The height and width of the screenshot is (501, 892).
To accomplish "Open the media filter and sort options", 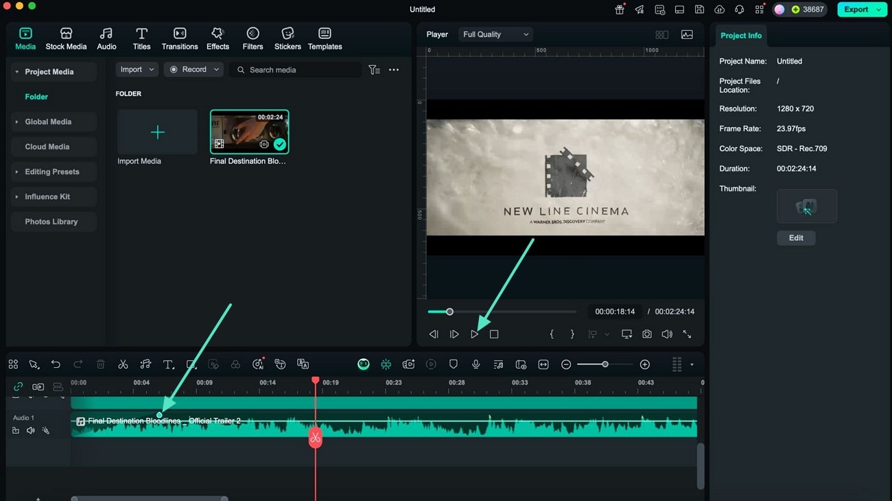I will tap(374, 69).
